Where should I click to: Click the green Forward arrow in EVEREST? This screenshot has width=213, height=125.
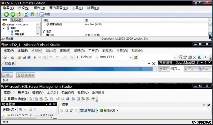point(13,14)
